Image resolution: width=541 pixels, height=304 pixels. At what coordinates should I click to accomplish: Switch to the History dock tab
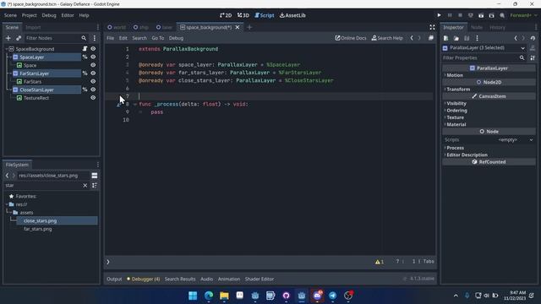click(x=497, y=27)
